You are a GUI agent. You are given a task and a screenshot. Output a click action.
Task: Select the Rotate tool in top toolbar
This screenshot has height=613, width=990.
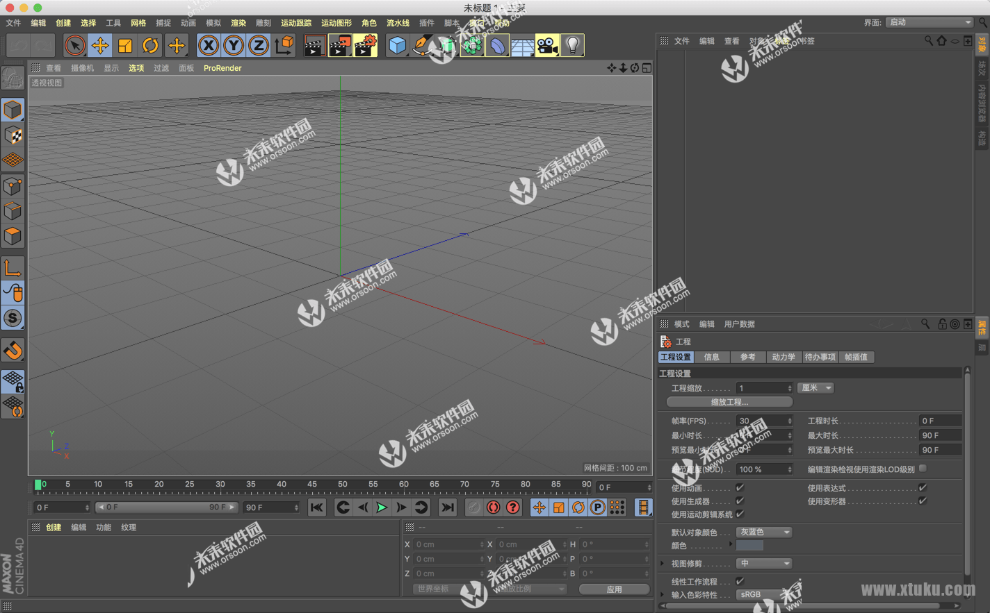click(x=150, y=46)
